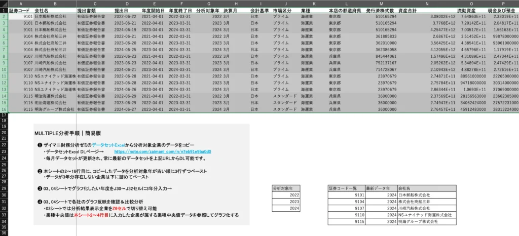Click the 現金及び預金 header cell
The width and height of the screenshot is (519, 236).
click(503, 10)
